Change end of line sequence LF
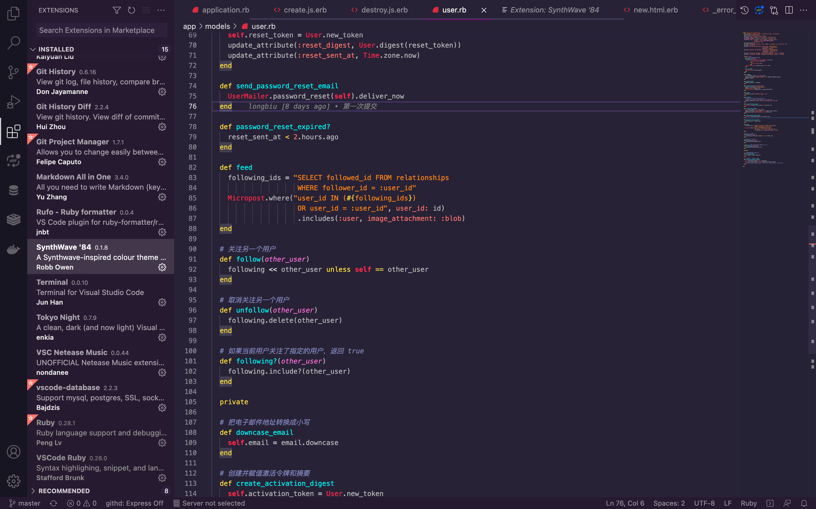Screen dimensions: 816x509 [728, 503]
